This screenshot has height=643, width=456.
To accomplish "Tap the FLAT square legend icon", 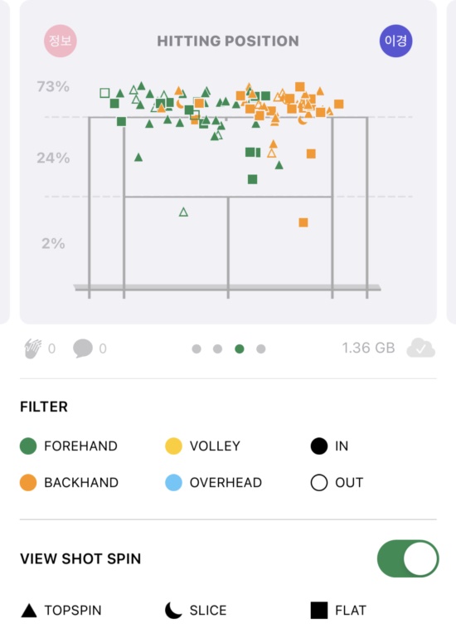I will pyautogui.click(x=319, y=610).
